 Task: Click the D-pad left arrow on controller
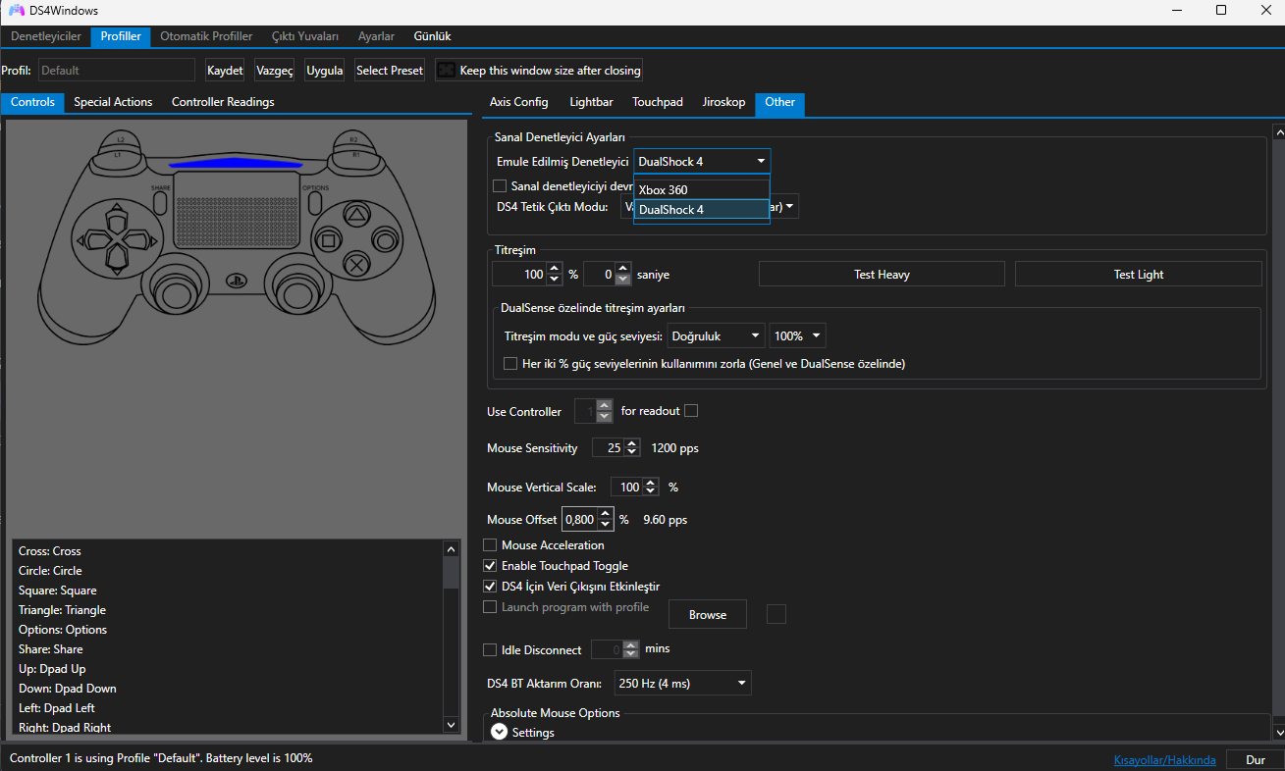(x=94, y=238)
